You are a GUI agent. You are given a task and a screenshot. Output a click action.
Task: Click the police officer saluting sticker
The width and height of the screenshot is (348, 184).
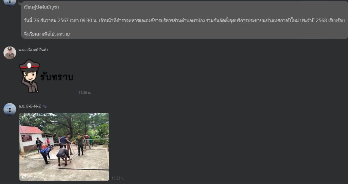[46, 76]
